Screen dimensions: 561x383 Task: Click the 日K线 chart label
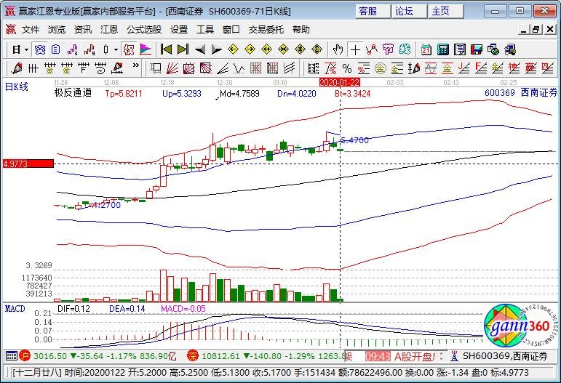[17, 86]
